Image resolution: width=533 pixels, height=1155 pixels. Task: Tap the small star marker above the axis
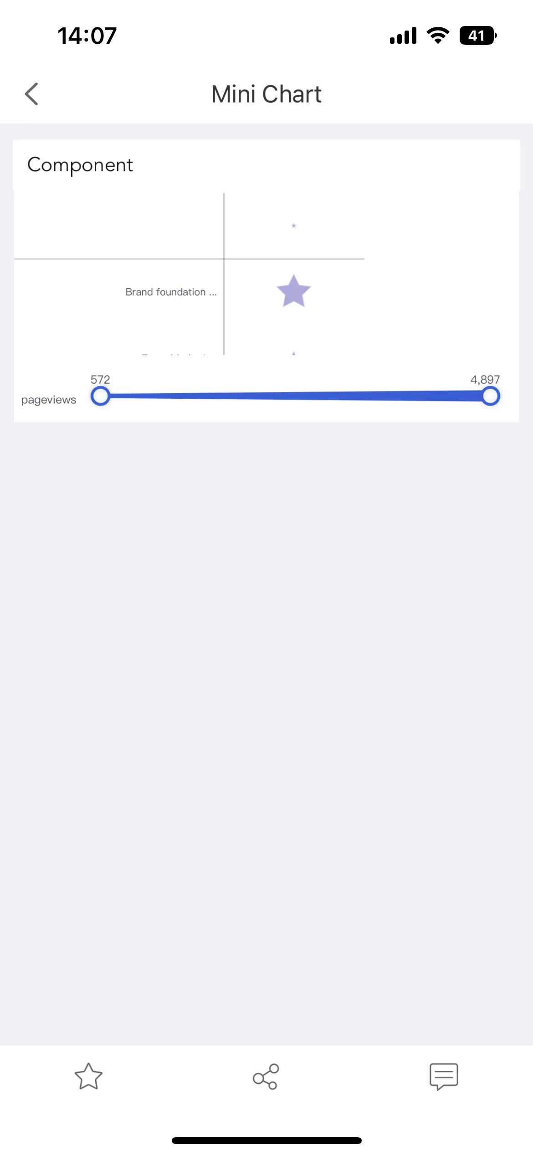click(294, 225)
